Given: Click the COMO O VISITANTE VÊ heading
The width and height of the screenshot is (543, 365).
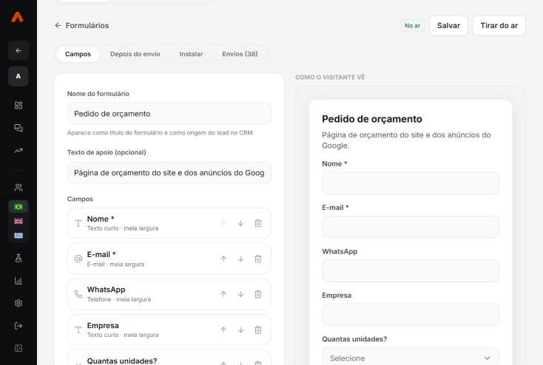Looking at the screenshot, I should (330, 77).
